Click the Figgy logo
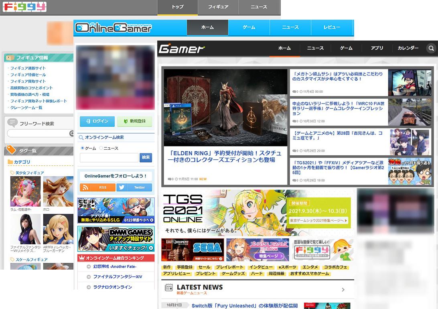The image size is (438, 309). [24, 7]
